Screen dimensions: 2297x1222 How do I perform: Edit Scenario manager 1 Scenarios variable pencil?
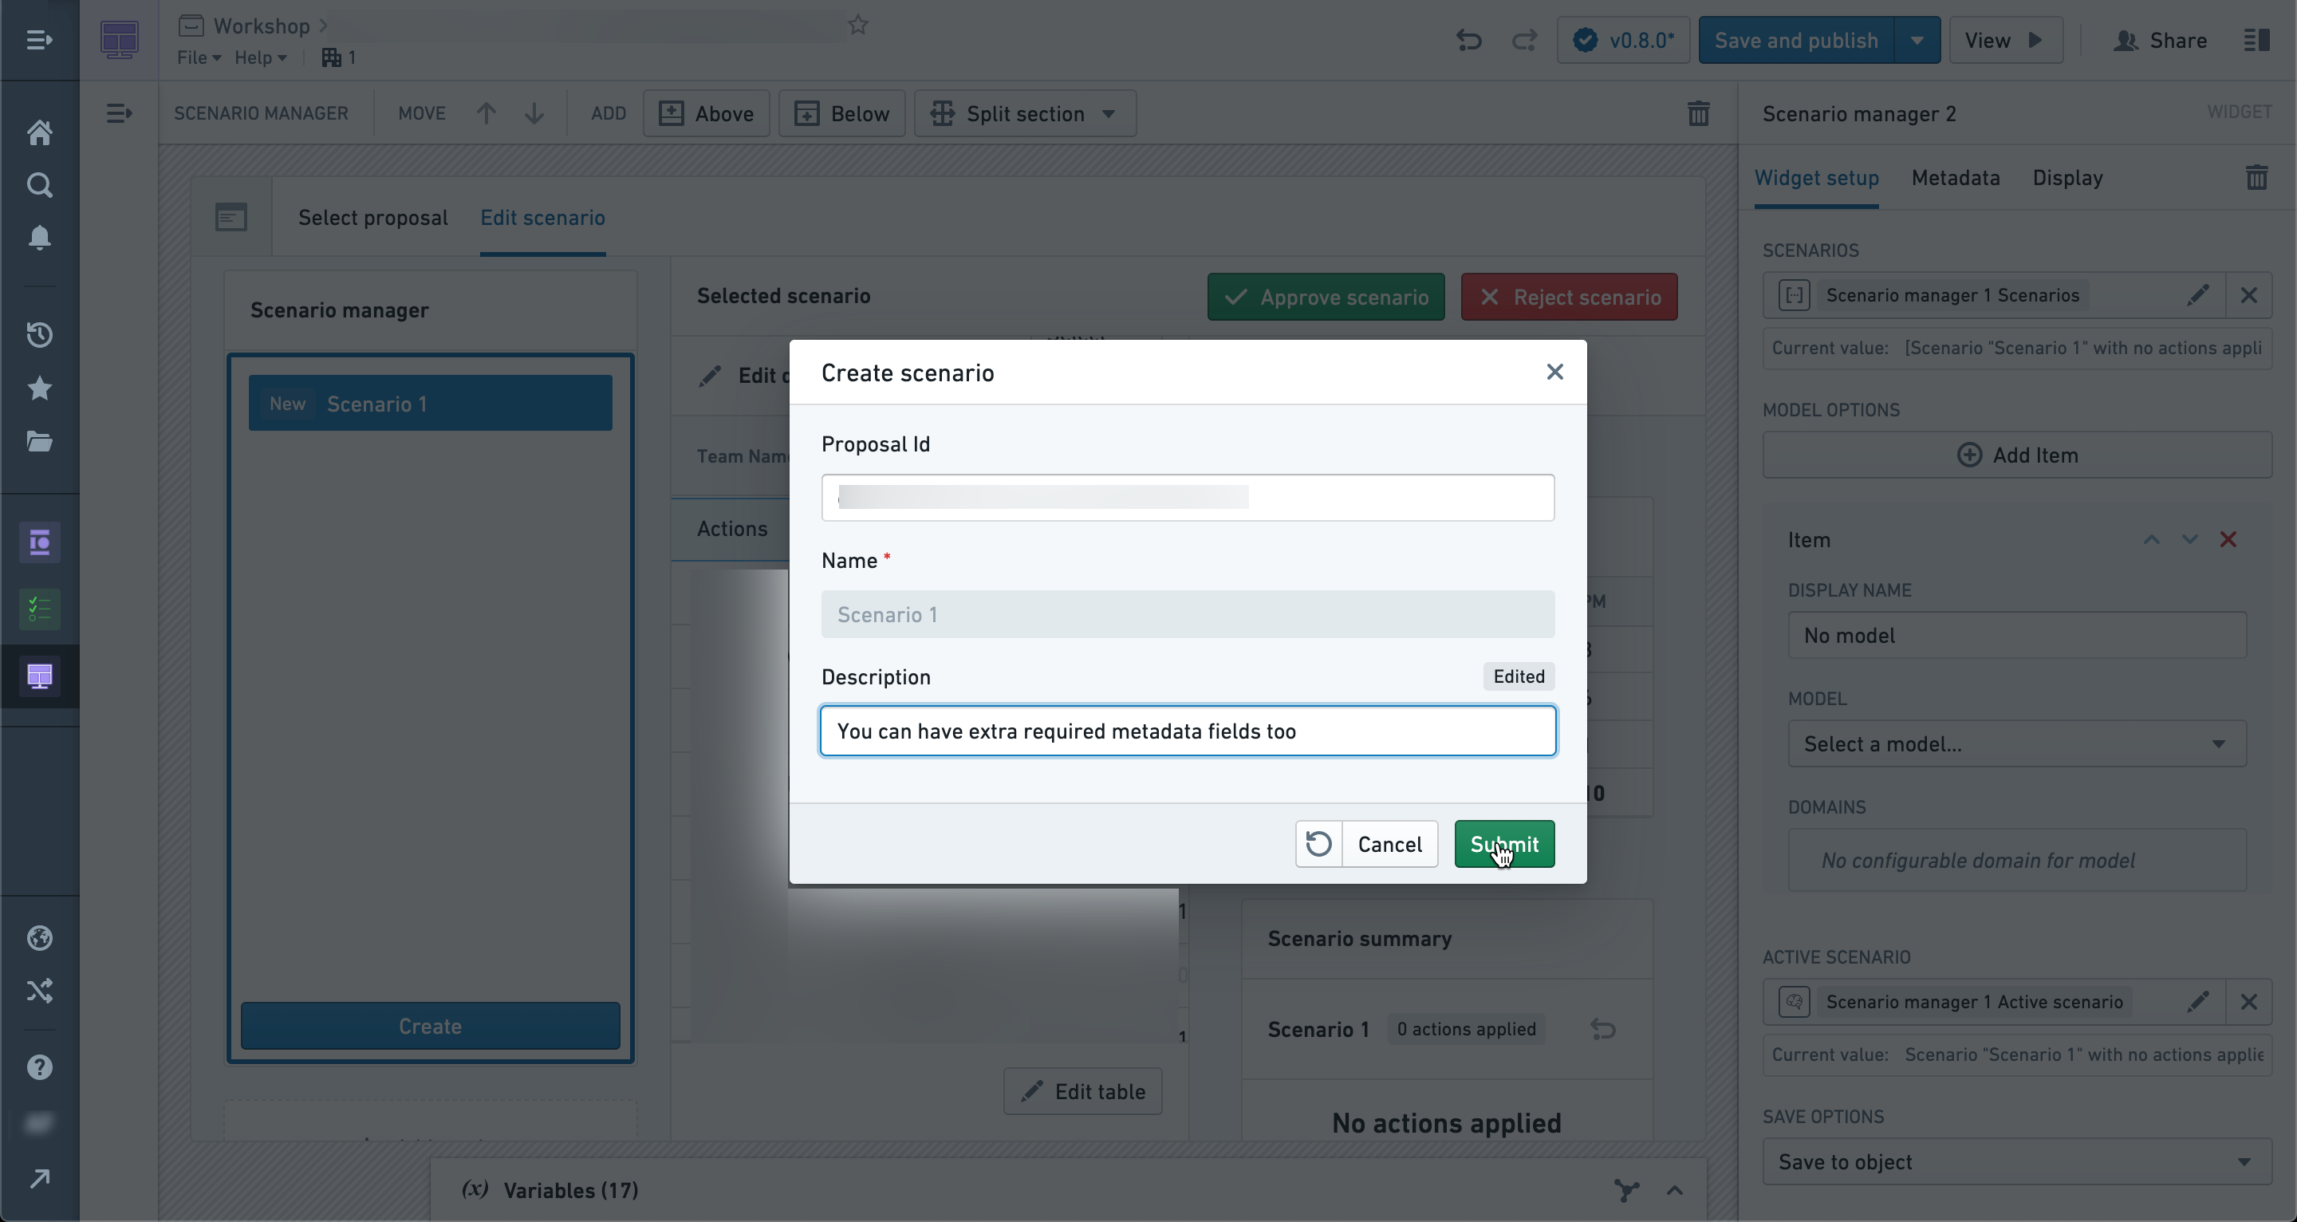tap(2198, 295)
